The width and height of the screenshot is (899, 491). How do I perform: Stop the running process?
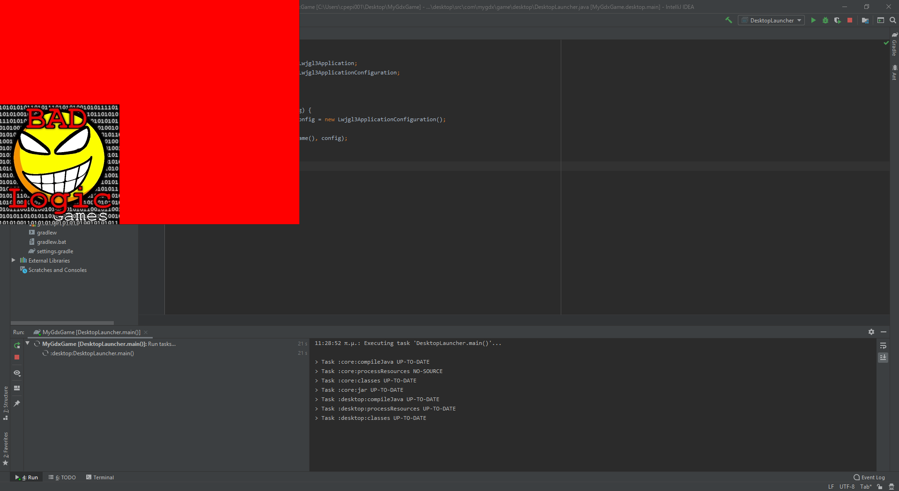click(x=850, y=20)
